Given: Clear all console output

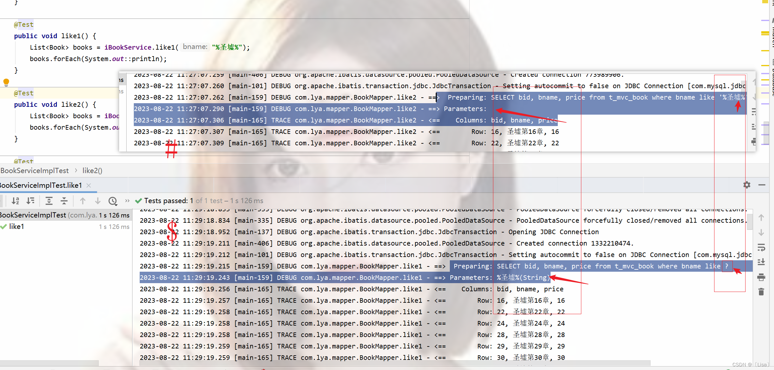Looking at the screenshot, I should point(761,292).
